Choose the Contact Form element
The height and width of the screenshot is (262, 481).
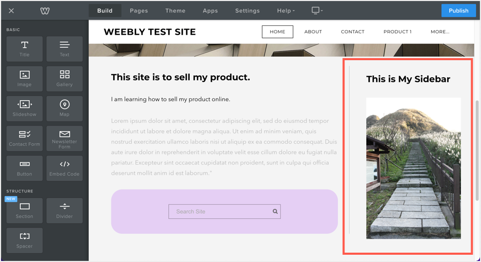[24, 138]
